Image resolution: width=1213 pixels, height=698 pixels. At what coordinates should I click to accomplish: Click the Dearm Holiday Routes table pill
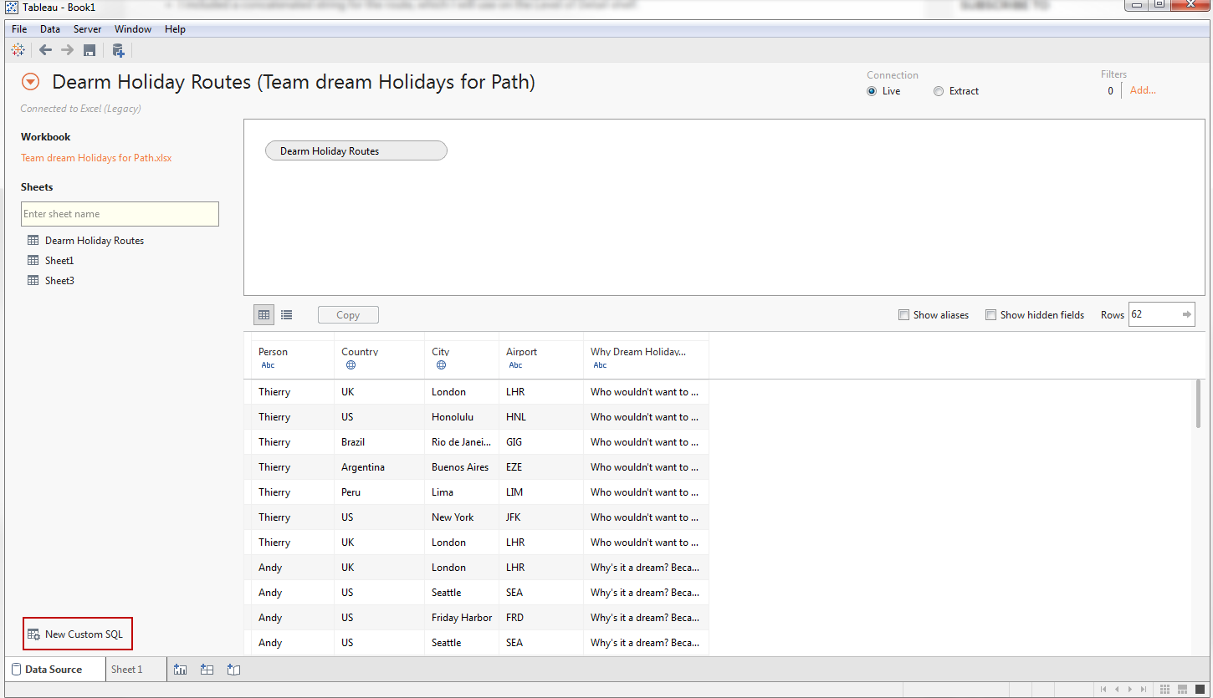356,151
